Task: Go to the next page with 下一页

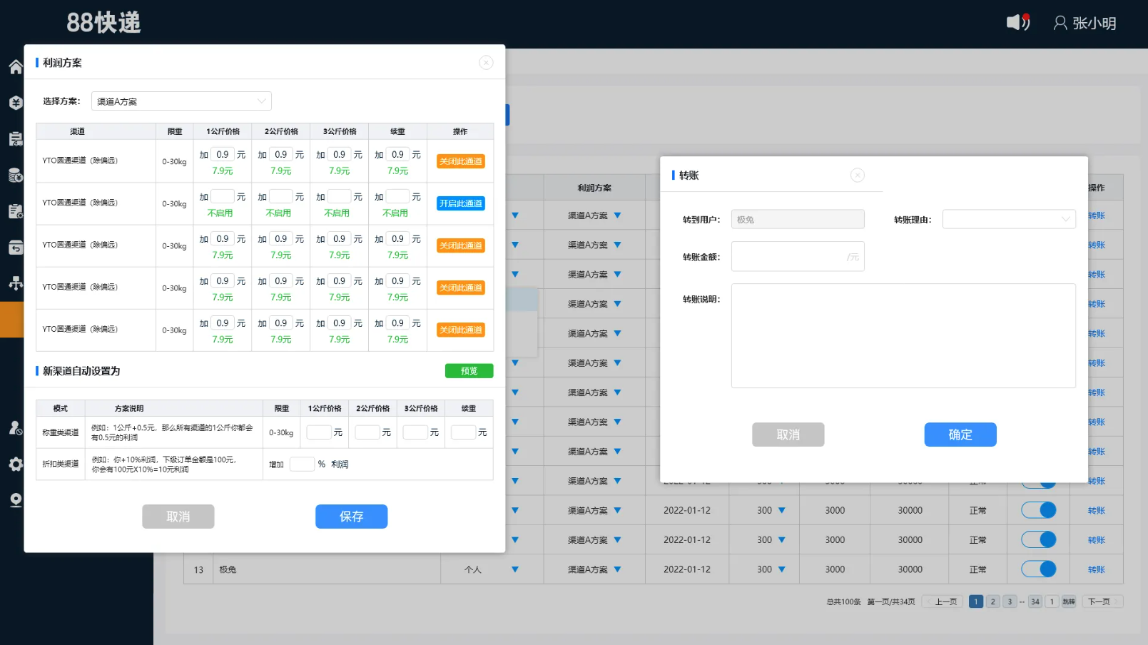Action: [x=1102, y=601]
